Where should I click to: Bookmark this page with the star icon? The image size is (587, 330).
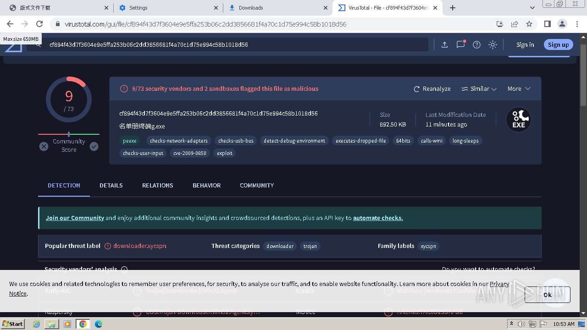point(529,24)
